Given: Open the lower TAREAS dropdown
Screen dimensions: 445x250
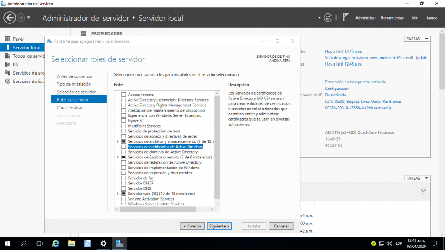Looking at the screenshot, I should point(417,178).
